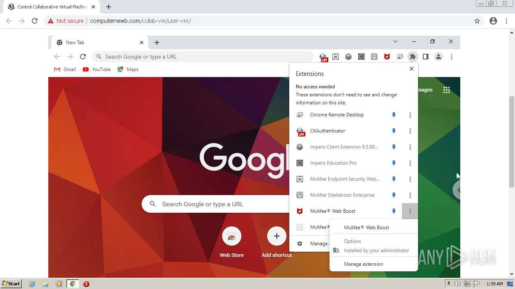Open more actions for McAfee SiteAdvisor Enterprise

(x=410, y=195)
